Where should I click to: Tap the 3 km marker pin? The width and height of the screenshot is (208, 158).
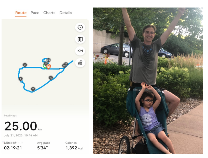(x=25, y=65)
